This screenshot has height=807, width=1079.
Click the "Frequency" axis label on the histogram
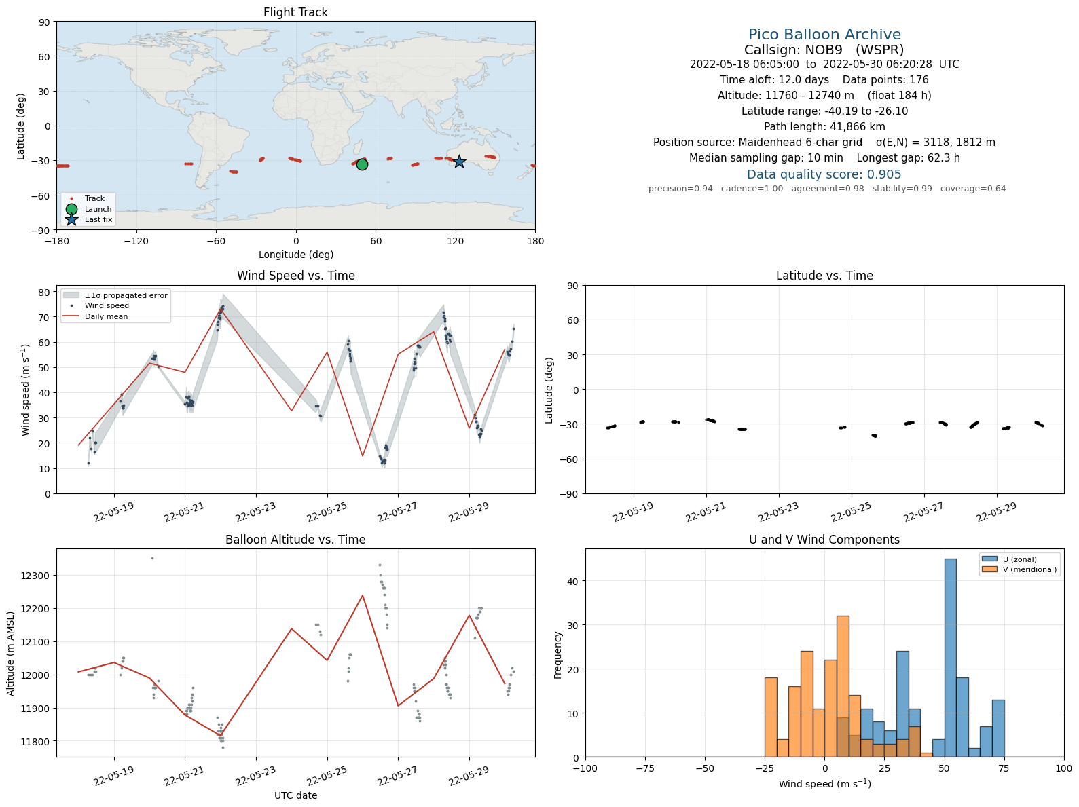[558, 654]
